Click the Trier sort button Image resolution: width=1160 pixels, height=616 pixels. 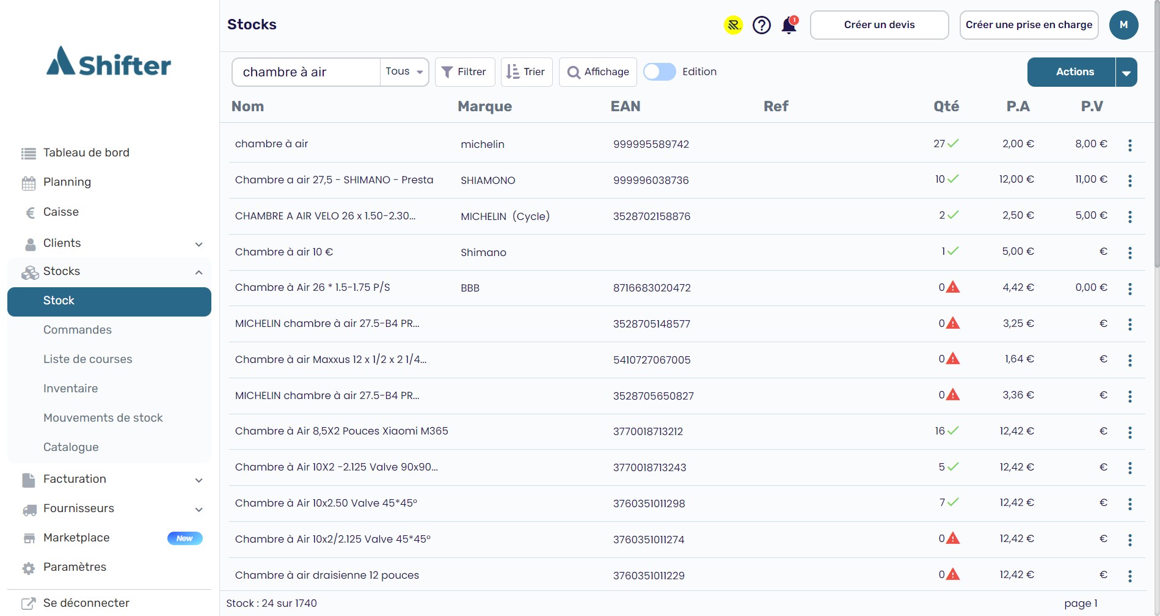pos(527,72)
